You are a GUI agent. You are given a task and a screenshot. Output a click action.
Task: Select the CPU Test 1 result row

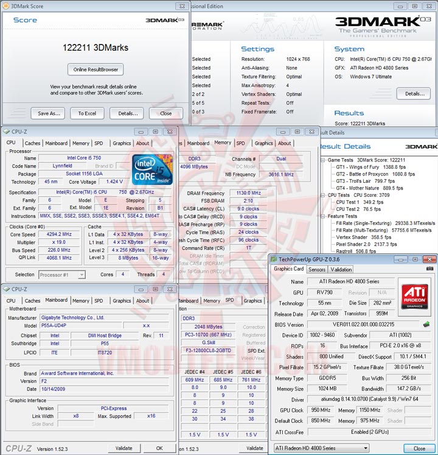pos(360,202)
